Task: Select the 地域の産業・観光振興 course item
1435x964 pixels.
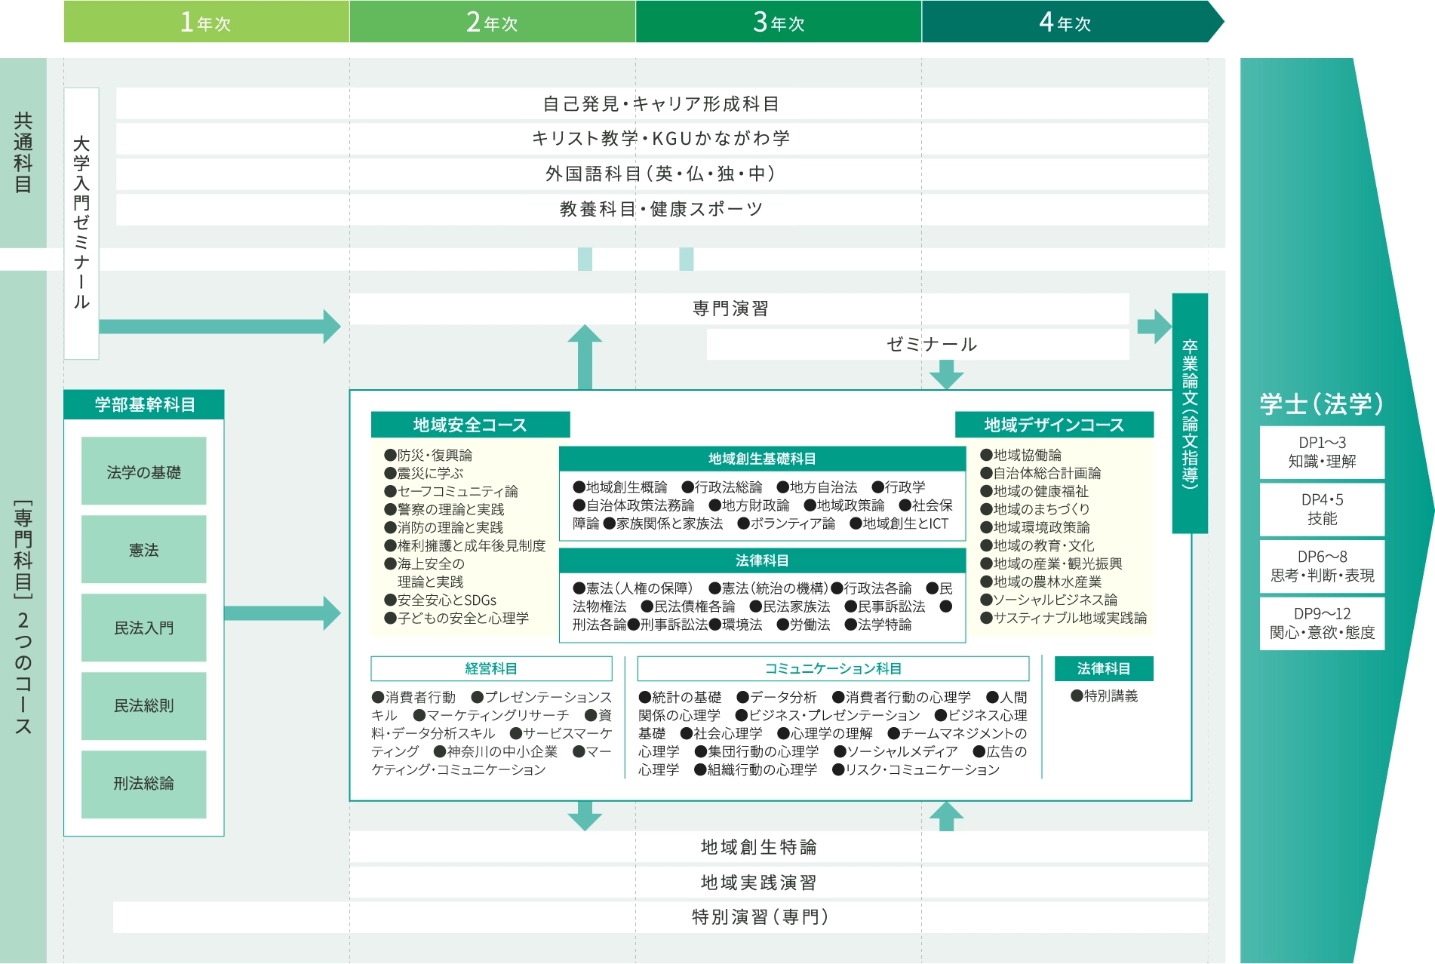Action: tap(1051, 563)
